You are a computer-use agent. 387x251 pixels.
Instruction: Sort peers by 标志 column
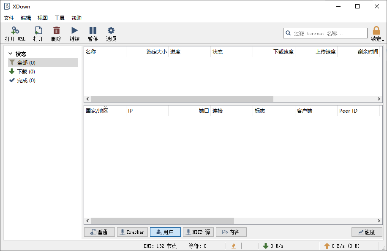[x=274, y=111]
